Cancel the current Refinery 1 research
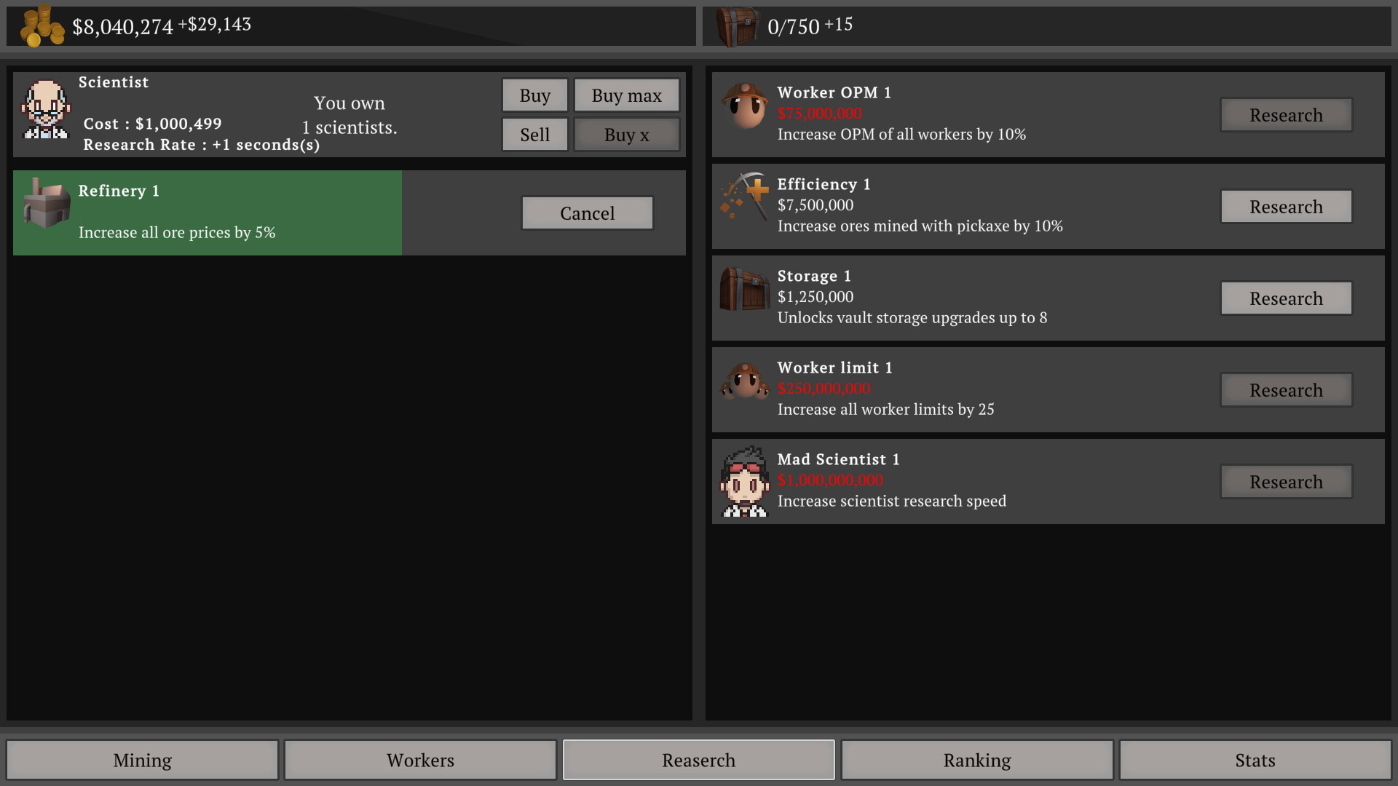Image resolution: width=1398 pixels, height=786 pixels. tap(588, 213)
